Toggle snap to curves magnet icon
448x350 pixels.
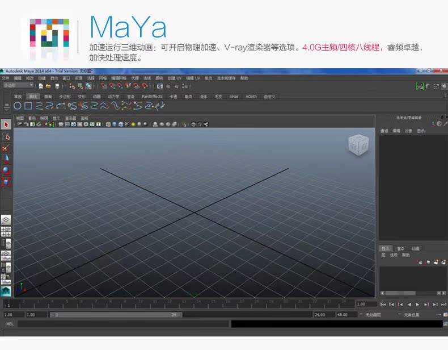pos(112,86)
